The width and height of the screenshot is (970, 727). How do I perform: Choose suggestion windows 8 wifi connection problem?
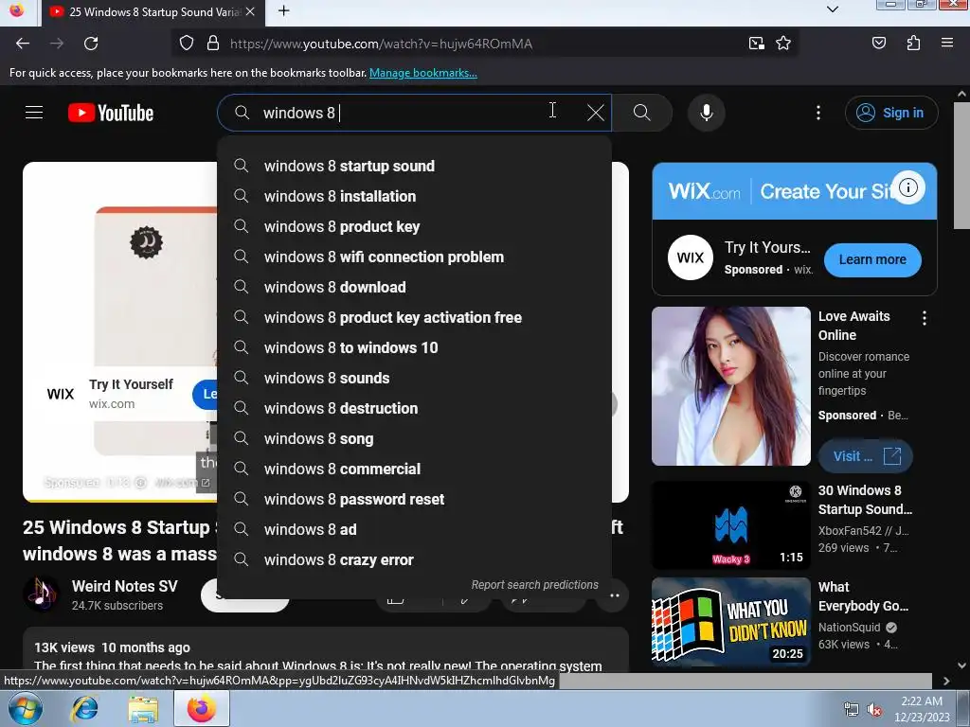415,257
